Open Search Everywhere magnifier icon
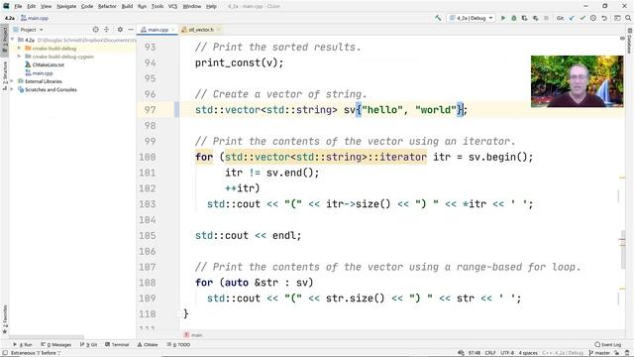Viewport: 634px width, 357px height. (x=628, y=18)
